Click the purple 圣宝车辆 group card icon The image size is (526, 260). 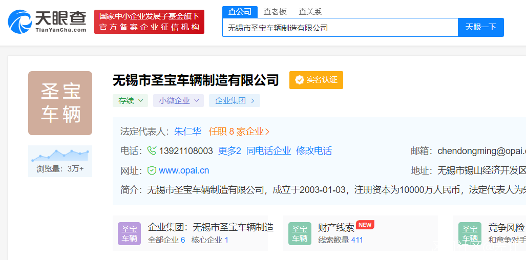coord(129,233)
